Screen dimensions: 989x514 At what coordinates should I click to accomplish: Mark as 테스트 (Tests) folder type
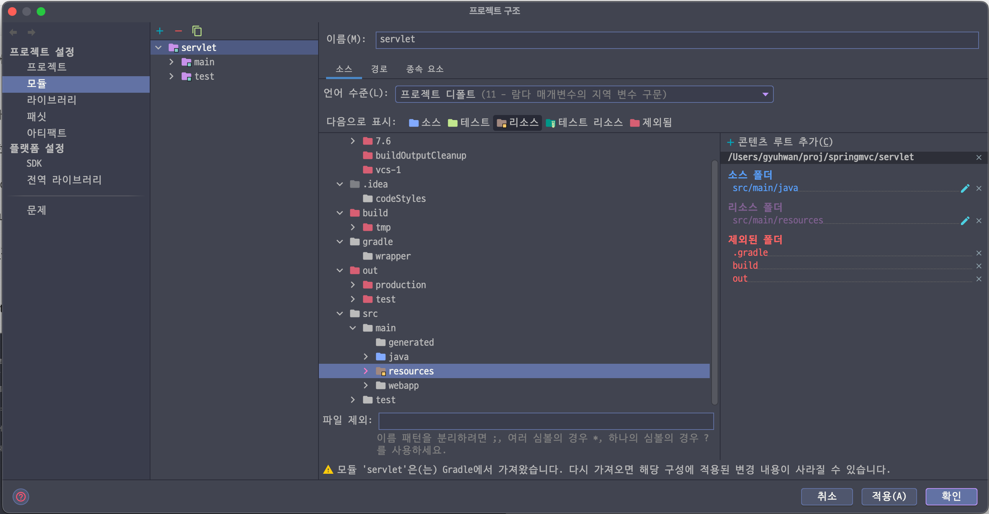coord(468,122)
